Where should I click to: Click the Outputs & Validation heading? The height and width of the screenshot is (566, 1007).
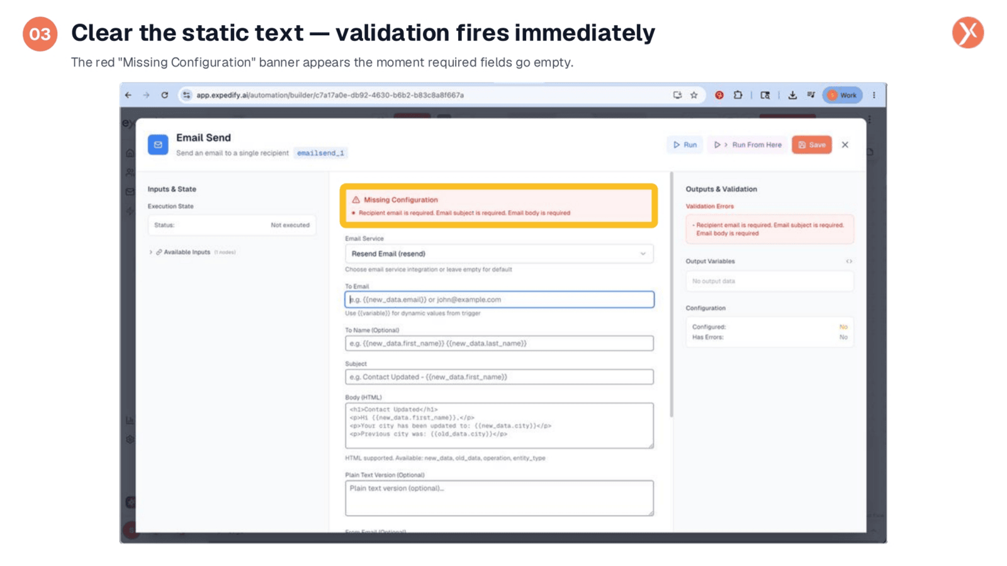click(721, 189)
